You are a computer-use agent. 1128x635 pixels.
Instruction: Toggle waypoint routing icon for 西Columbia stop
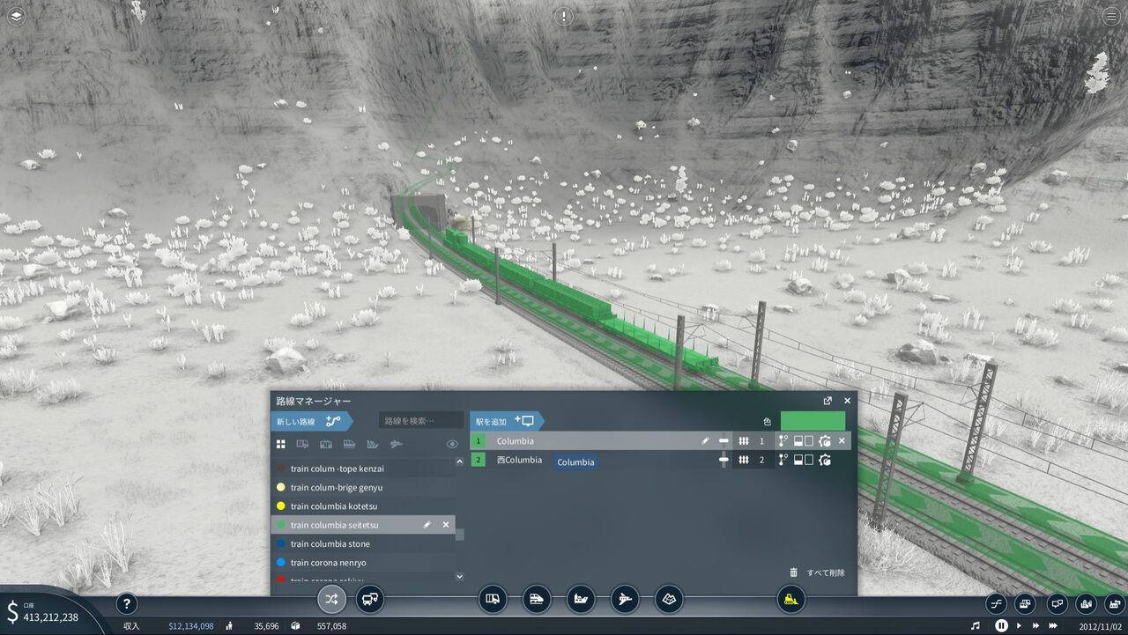(783, 460)
